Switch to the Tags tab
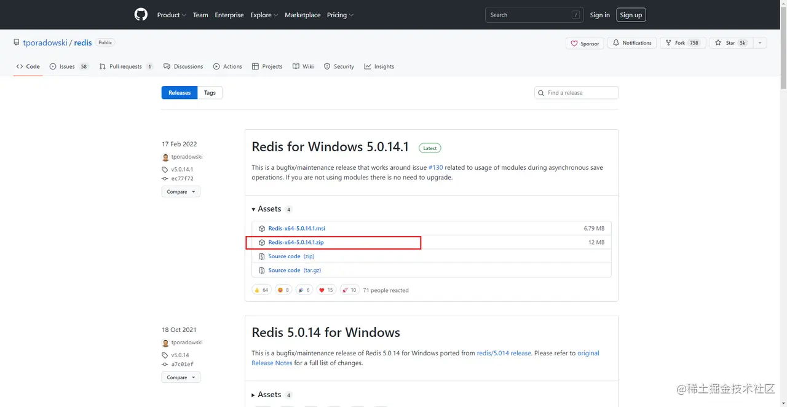The width and height of the screenshot is (787, 407). click(210, 93)
